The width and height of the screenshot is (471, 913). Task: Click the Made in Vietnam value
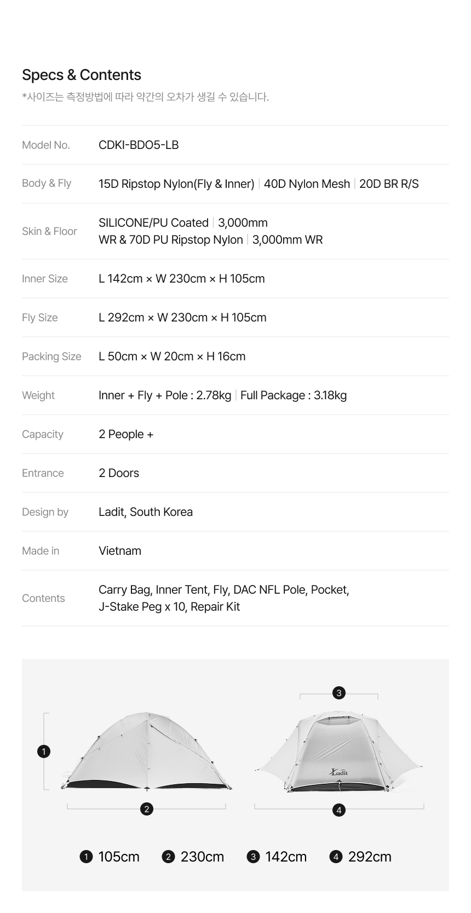120,551
